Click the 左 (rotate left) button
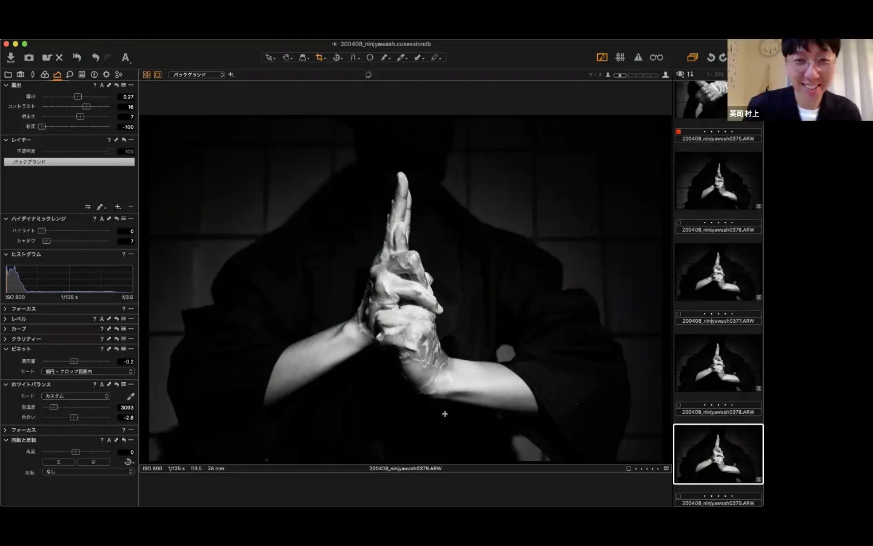Image resolution: width=873 pixels, height=546 pixels. [59, 462]
